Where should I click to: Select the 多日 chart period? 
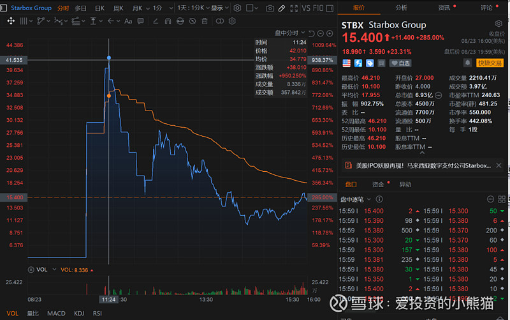click(x=80, y=8)
